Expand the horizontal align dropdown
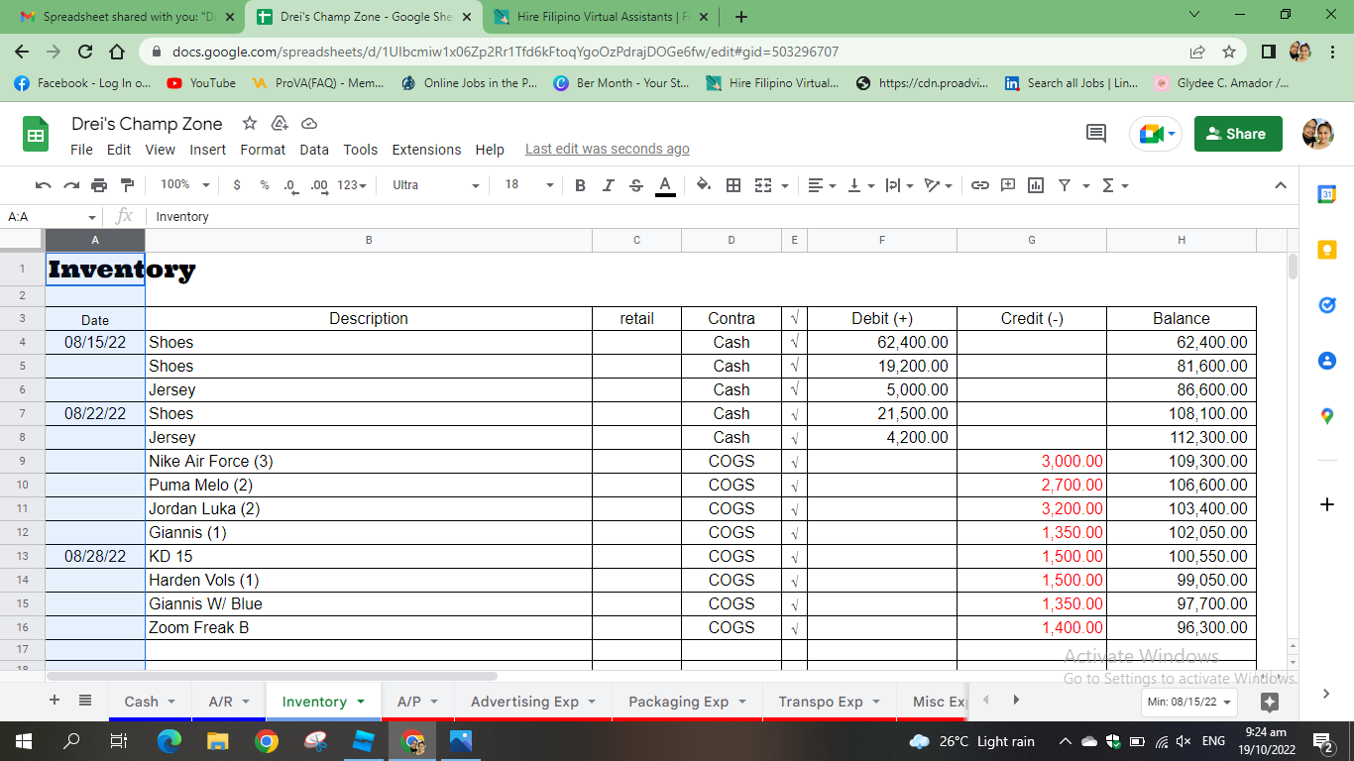The width and height of the screenshot is (1354, 761). [822, 185]
